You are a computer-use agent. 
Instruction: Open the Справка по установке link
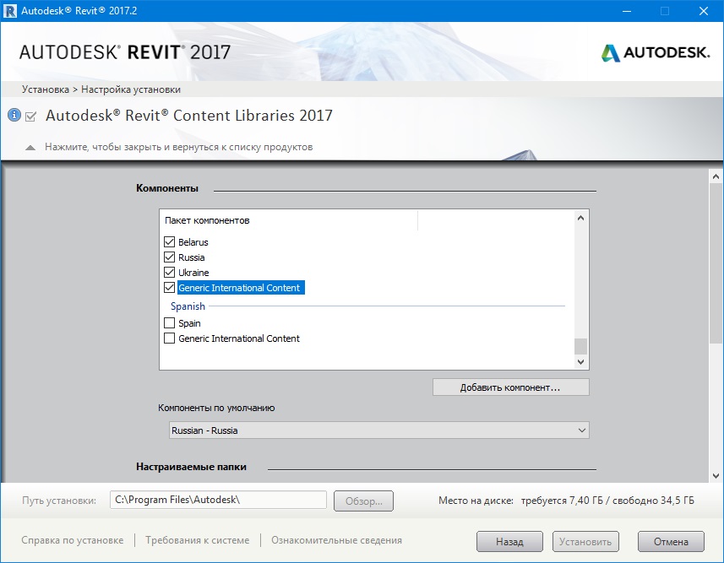pos(73,540)
